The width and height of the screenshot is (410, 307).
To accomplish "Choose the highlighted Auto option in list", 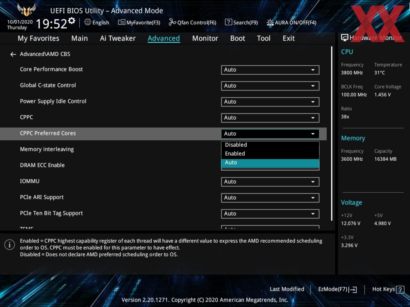I will pyautogui.click(x=270, y=163).
